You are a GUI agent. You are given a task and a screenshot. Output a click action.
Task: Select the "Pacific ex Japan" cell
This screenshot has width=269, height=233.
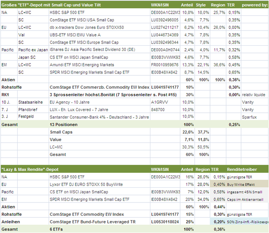click(33, 50)
